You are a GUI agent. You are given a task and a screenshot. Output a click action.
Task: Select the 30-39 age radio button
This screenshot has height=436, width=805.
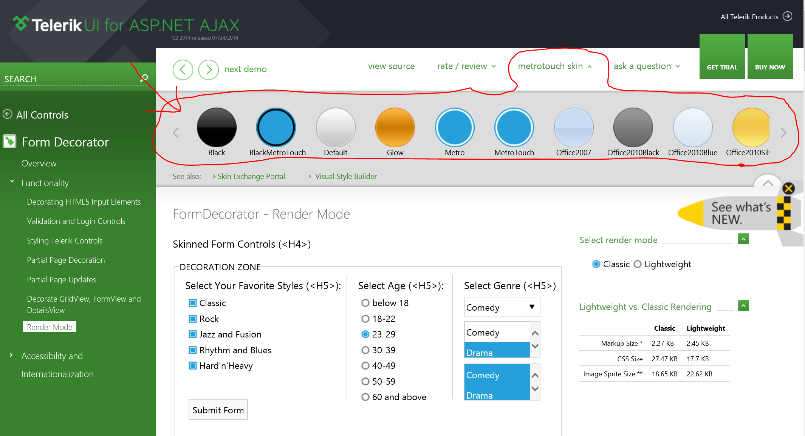365,350
